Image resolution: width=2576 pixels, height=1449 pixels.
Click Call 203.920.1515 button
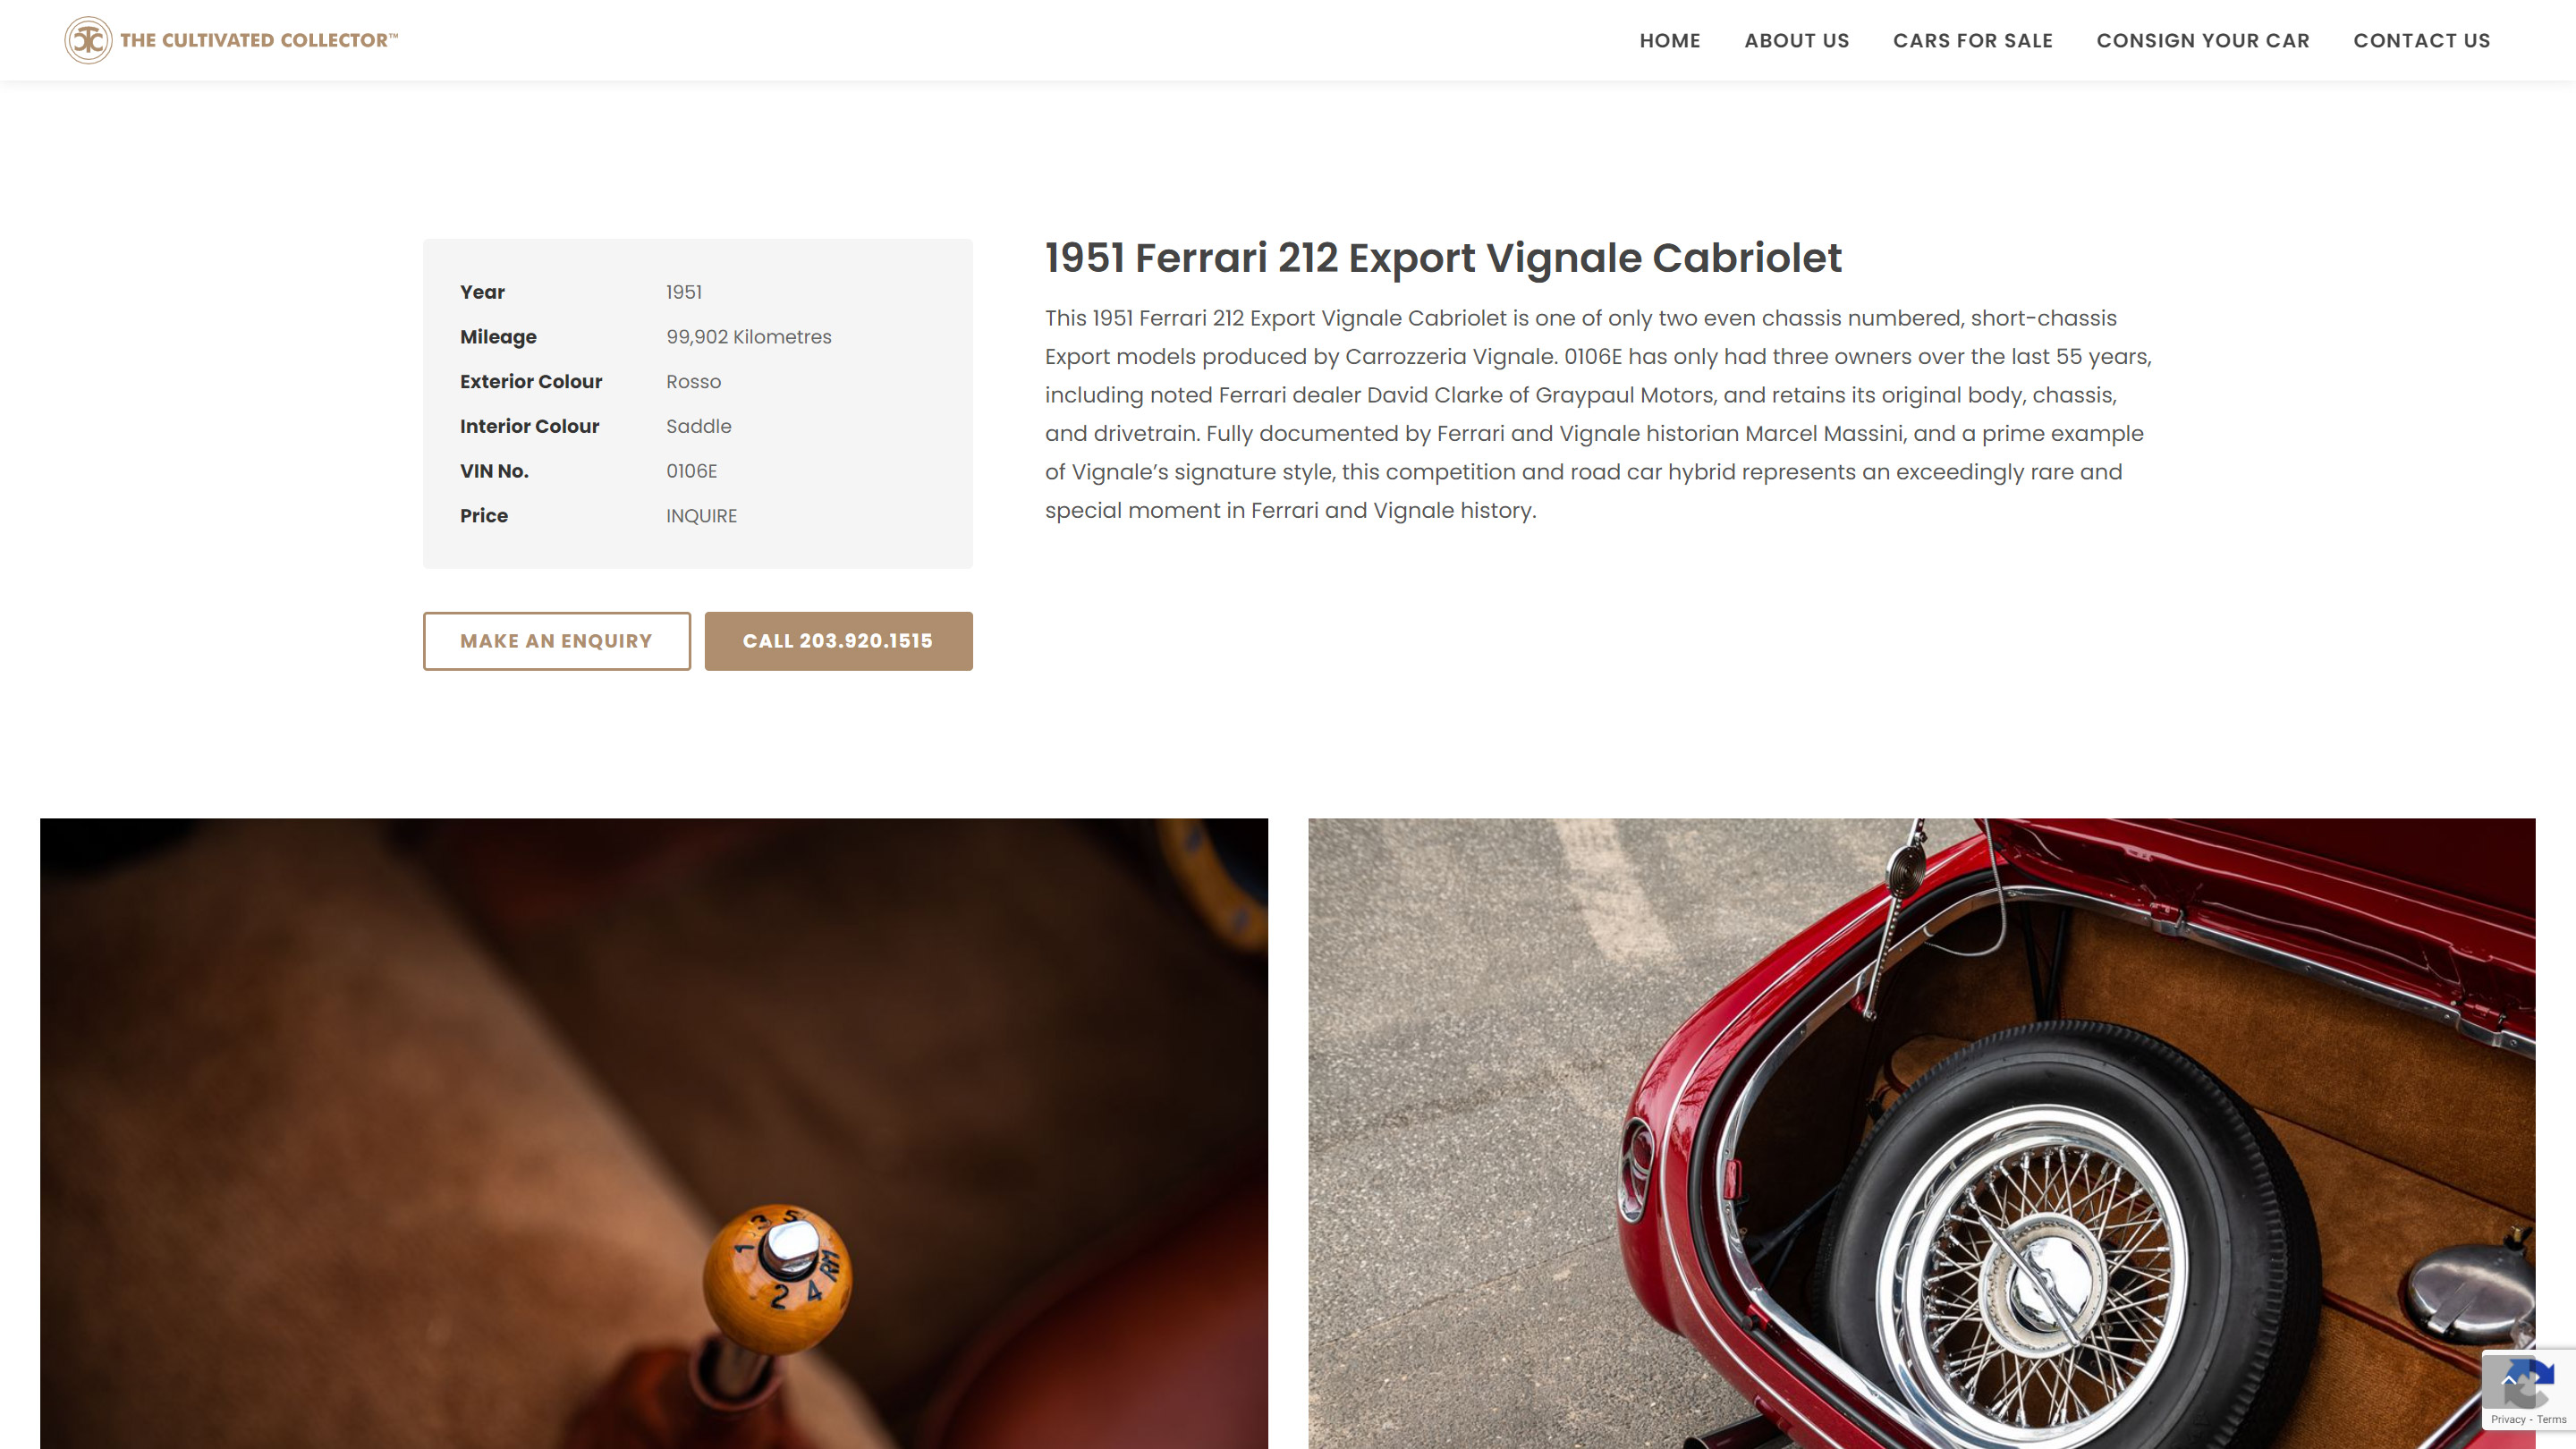(838, 641)
